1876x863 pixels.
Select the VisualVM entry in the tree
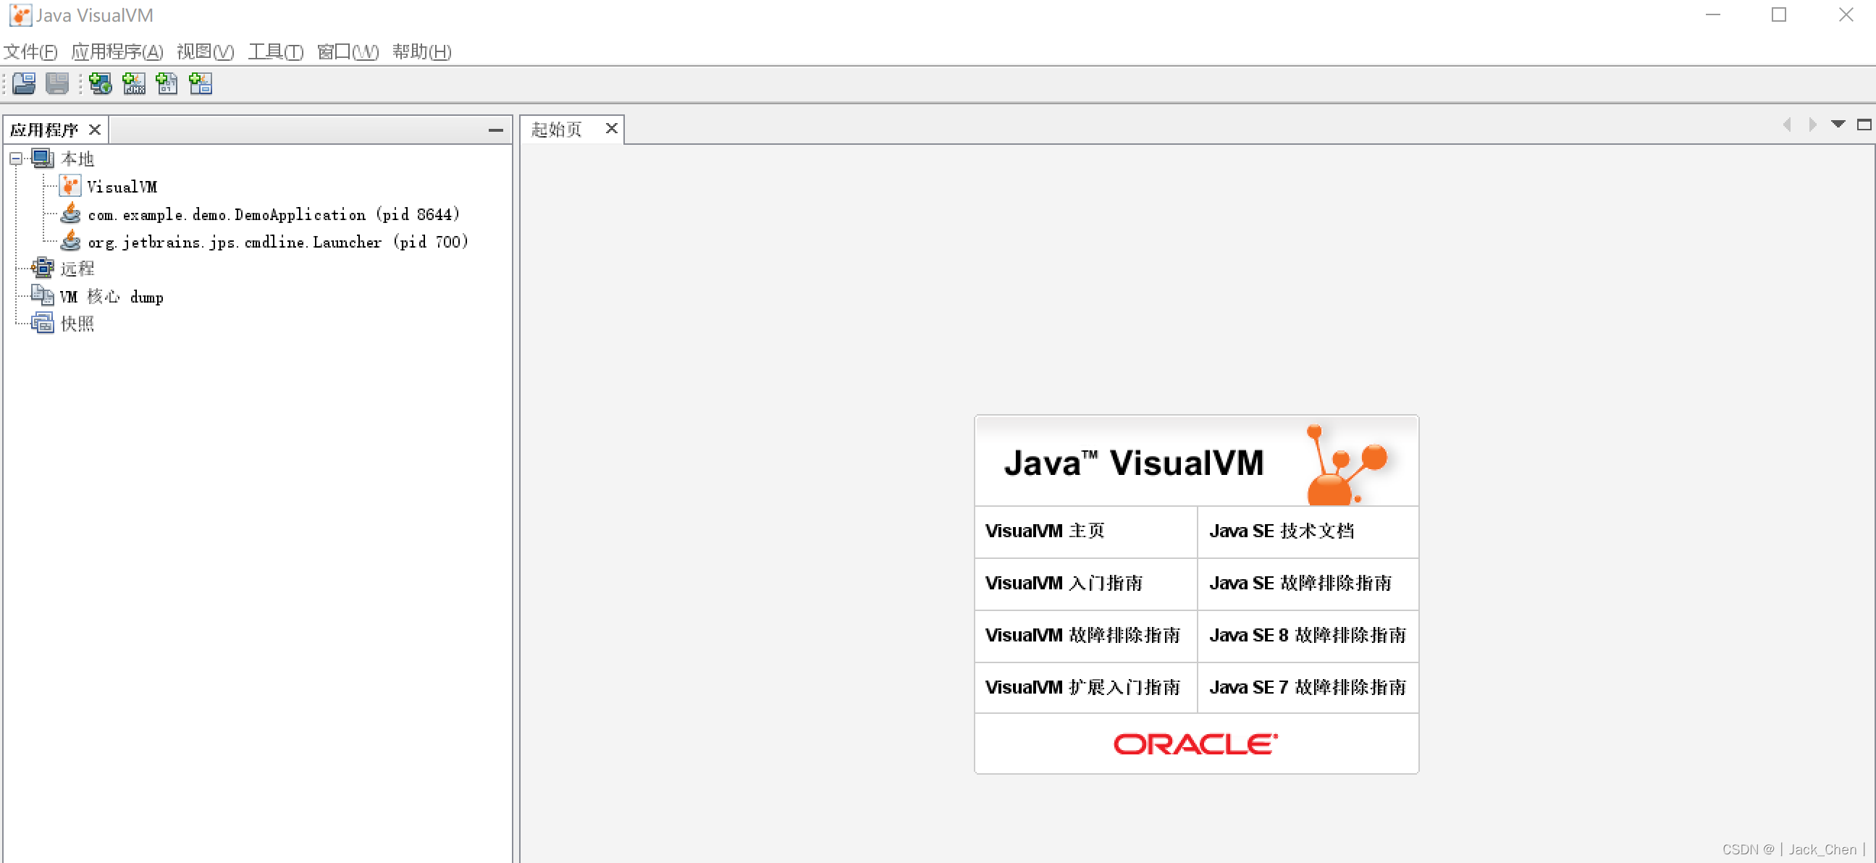click(x=122, y=187)
